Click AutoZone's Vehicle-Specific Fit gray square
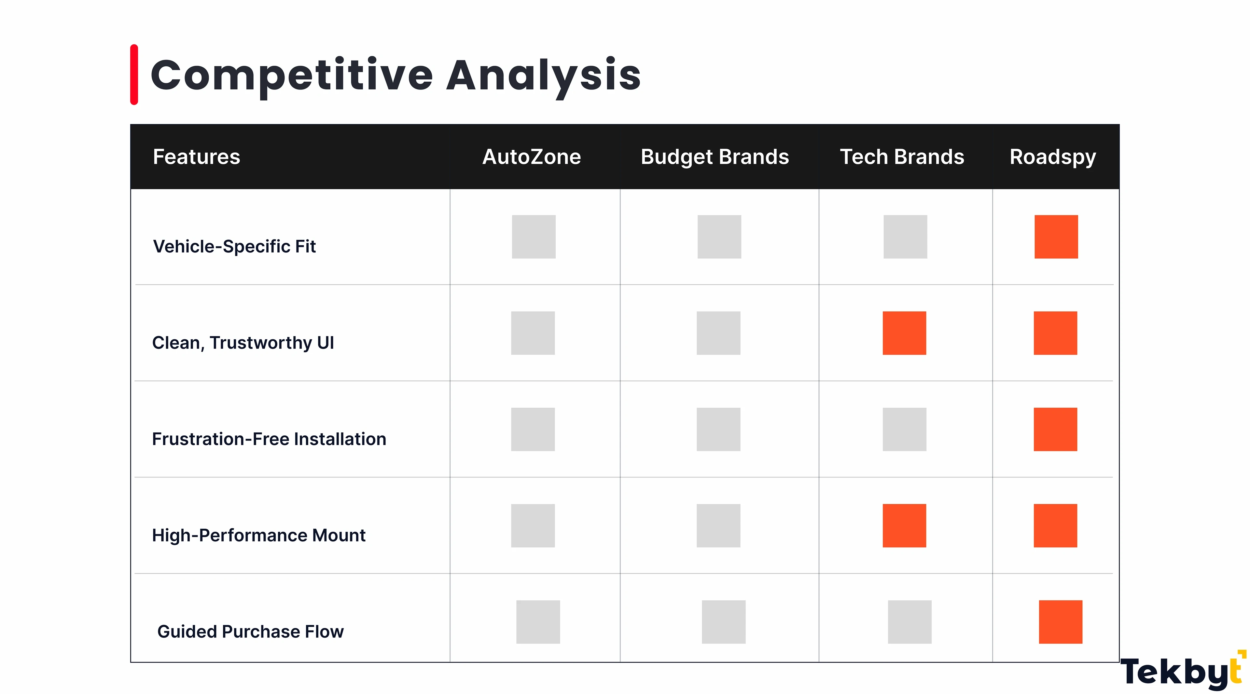This screenshot has width=1250, height=694. coord(533,237)
